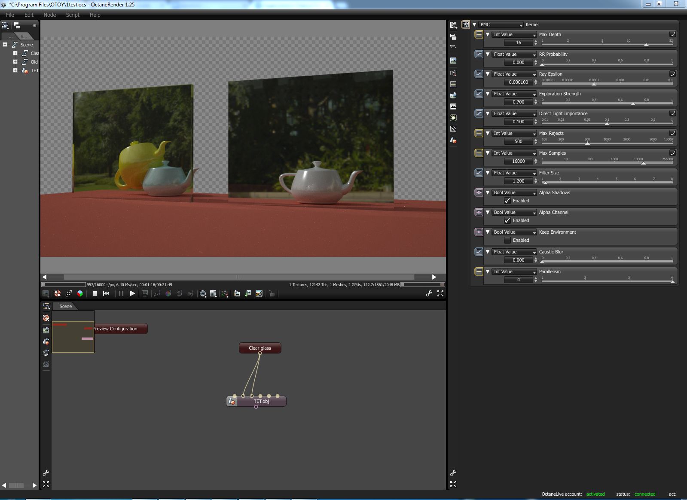Click the Caustic Blur slider track
The height and width of the screenshot is (500, 687).
coord(607,262)
